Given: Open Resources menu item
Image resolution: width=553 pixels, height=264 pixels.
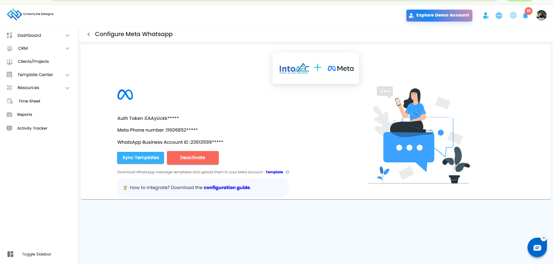Looking at the screenshot, I should pos(28,87).
